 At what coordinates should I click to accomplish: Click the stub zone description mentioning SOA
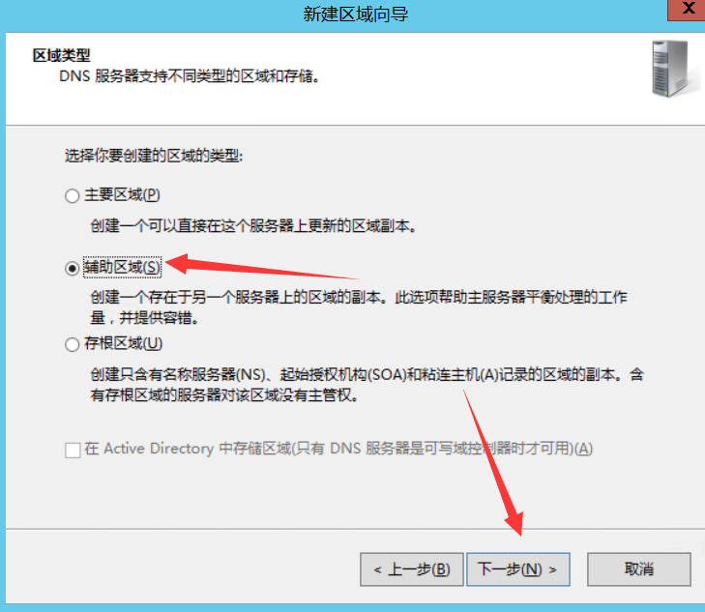coord(367,385)
